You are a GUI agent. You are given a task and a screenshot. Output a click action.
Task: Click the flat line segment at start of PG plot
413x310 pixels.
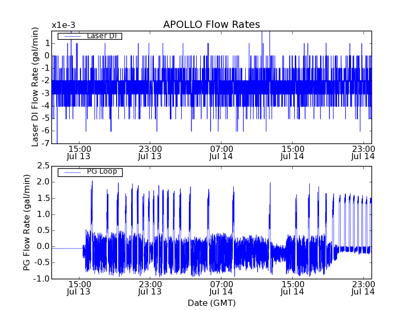coord(66,249)
